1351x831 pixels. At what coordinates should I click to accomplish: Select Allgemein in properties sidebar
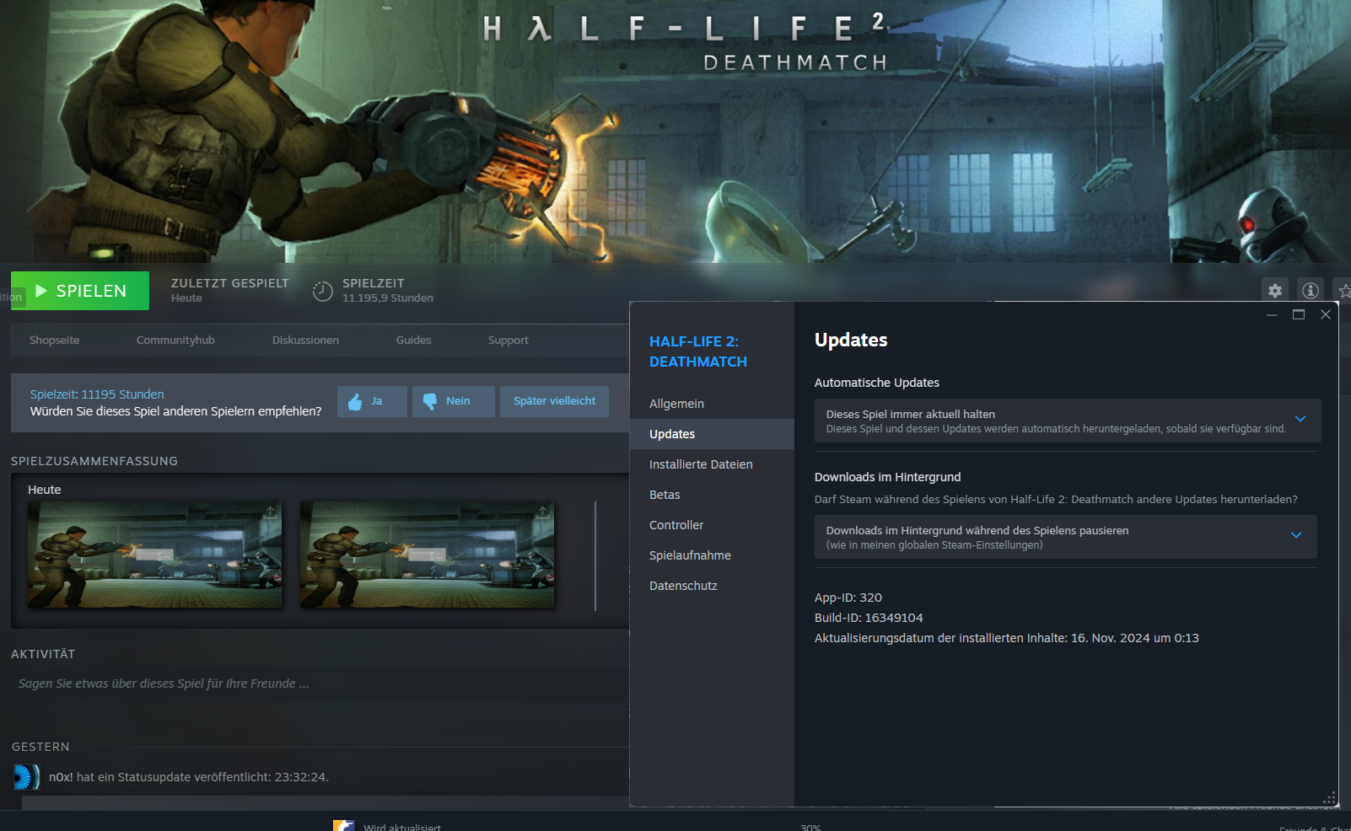click(x=712, y=404)
